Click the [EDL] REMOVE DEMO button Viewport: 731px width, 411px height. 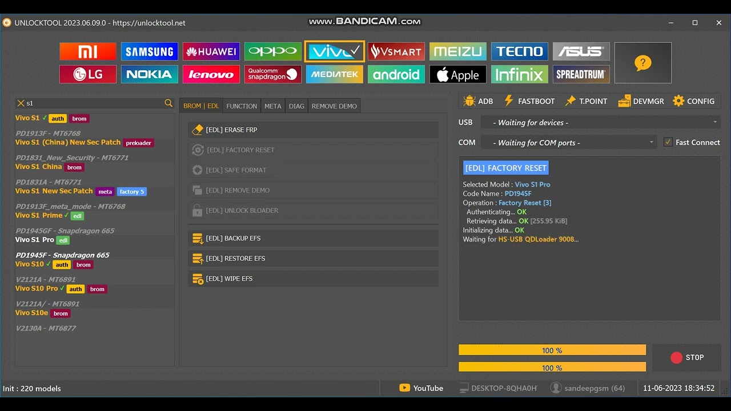click(313, 190)
